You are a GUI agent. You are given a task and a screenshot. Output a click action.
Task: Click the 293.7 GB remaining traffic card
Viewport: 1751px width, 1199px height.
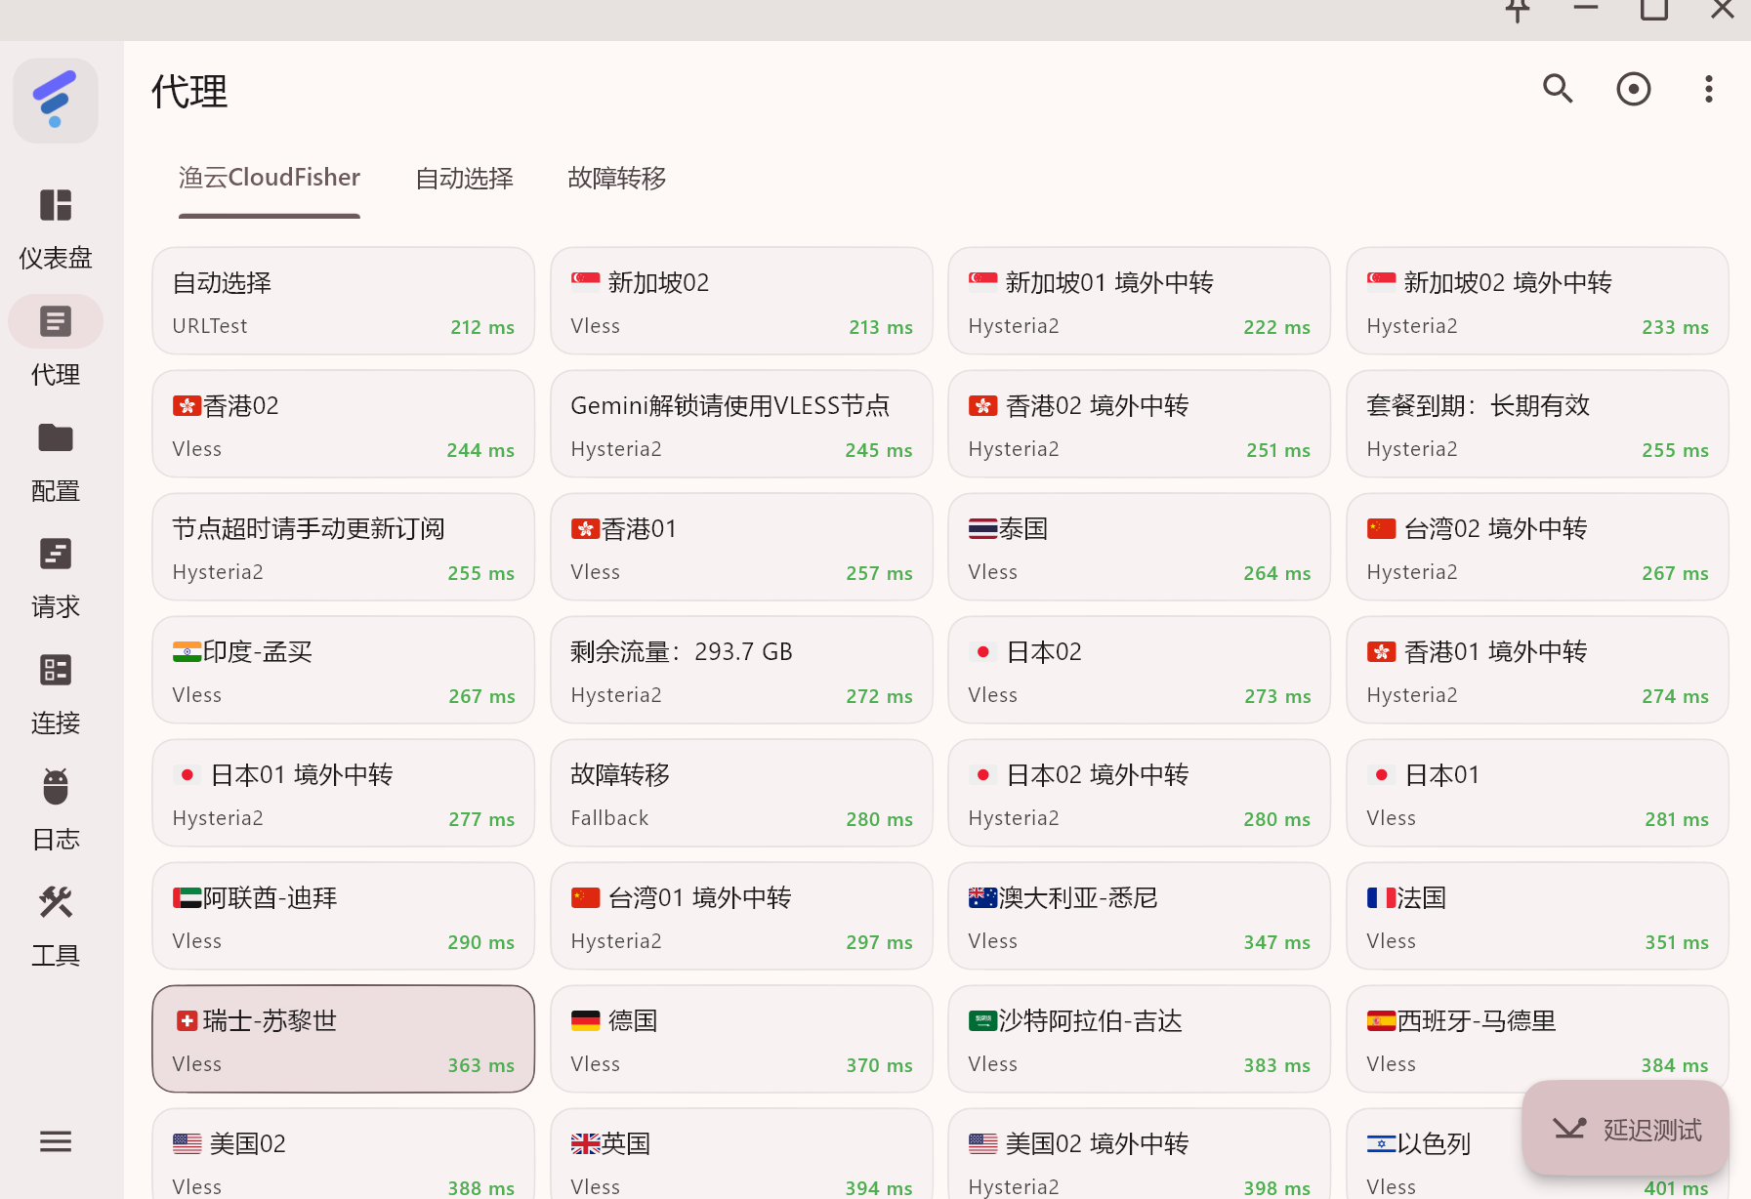[x=741, y=670]
